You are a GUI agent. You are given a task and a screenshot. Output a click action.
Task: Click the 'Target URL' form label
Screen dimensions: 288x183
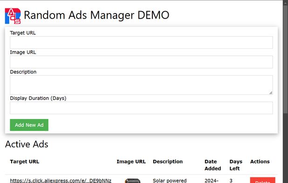[23, 33]
